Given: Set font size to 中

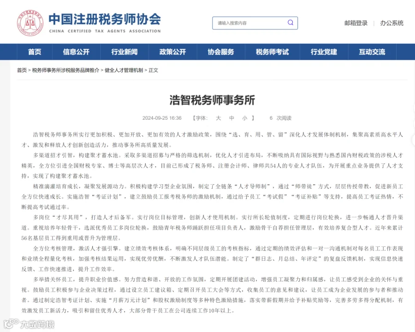Looking at the screenshot, I should (231, 118).
